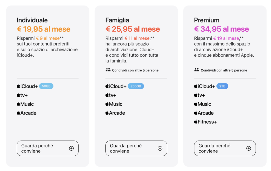This screenshot has width=271, height=171.
Task: Expand Premium plan details with plus icon
Action: coord(249,148)
